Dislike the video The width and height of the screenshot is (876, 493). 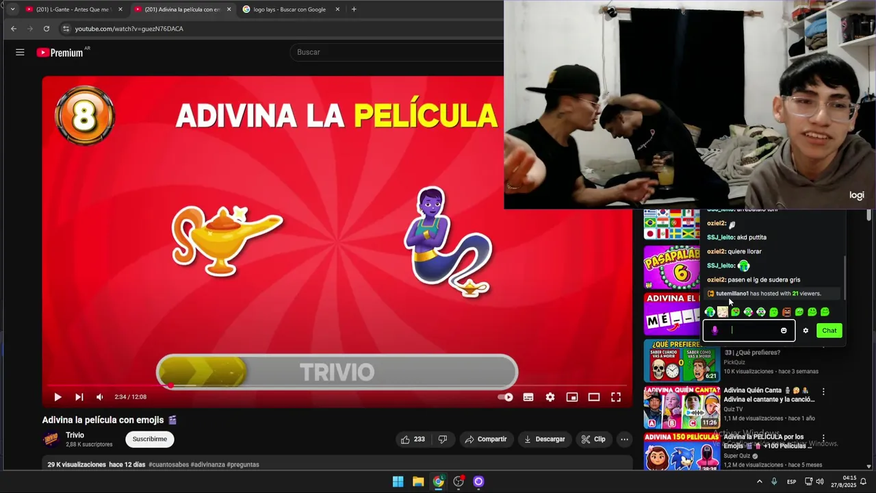click(442, 439)
